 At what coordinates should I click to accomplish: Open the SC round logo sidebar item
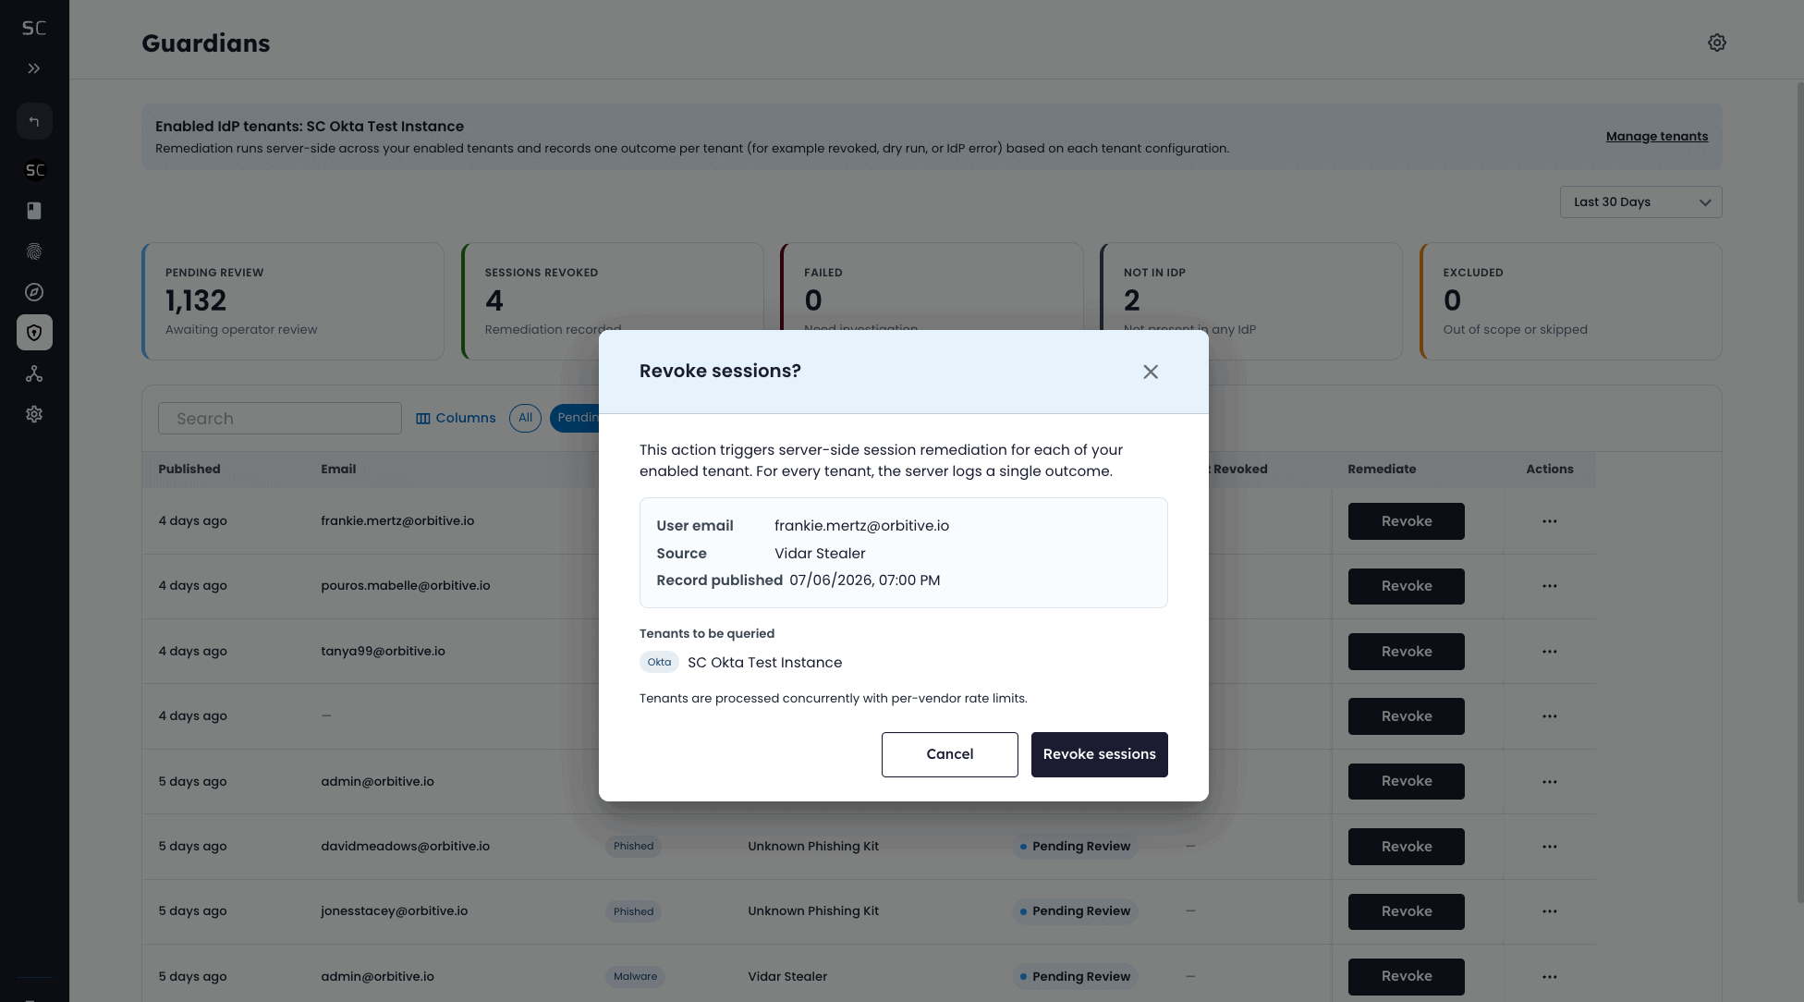(34, 170)
